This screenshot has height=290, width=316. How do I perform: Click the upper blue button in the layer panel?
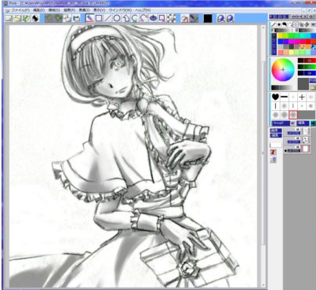tap(276, 130)
